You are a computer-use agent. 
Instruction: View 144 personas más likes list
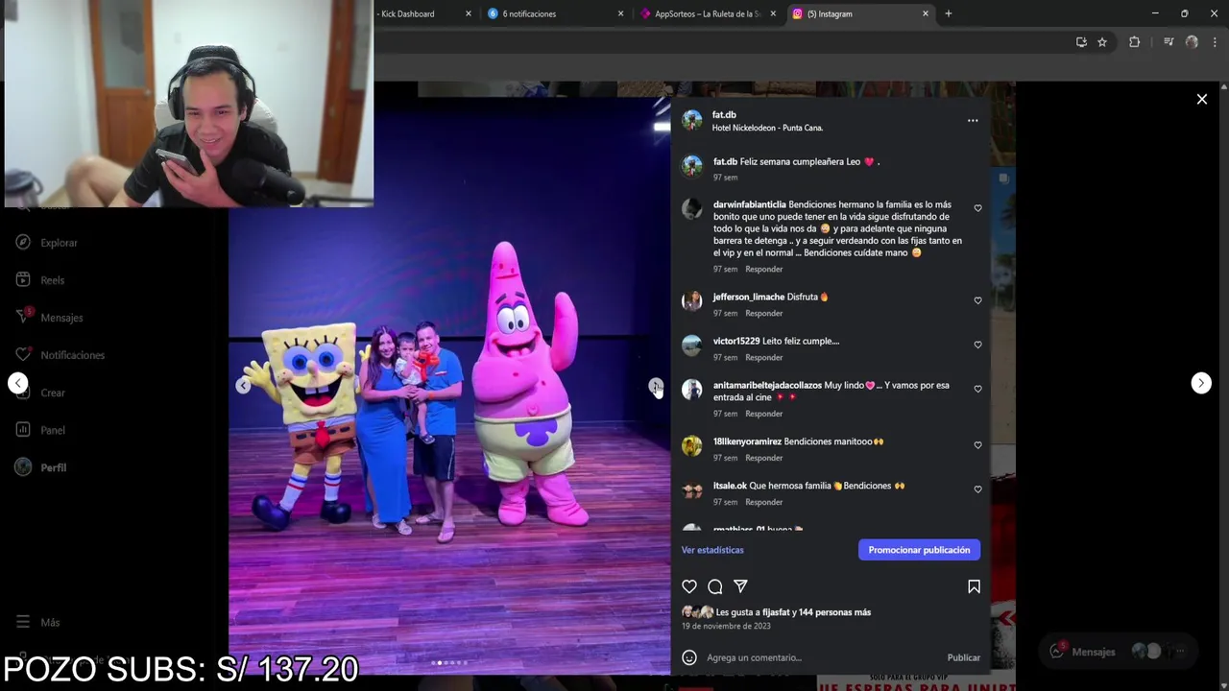click(x=834, y=612)
